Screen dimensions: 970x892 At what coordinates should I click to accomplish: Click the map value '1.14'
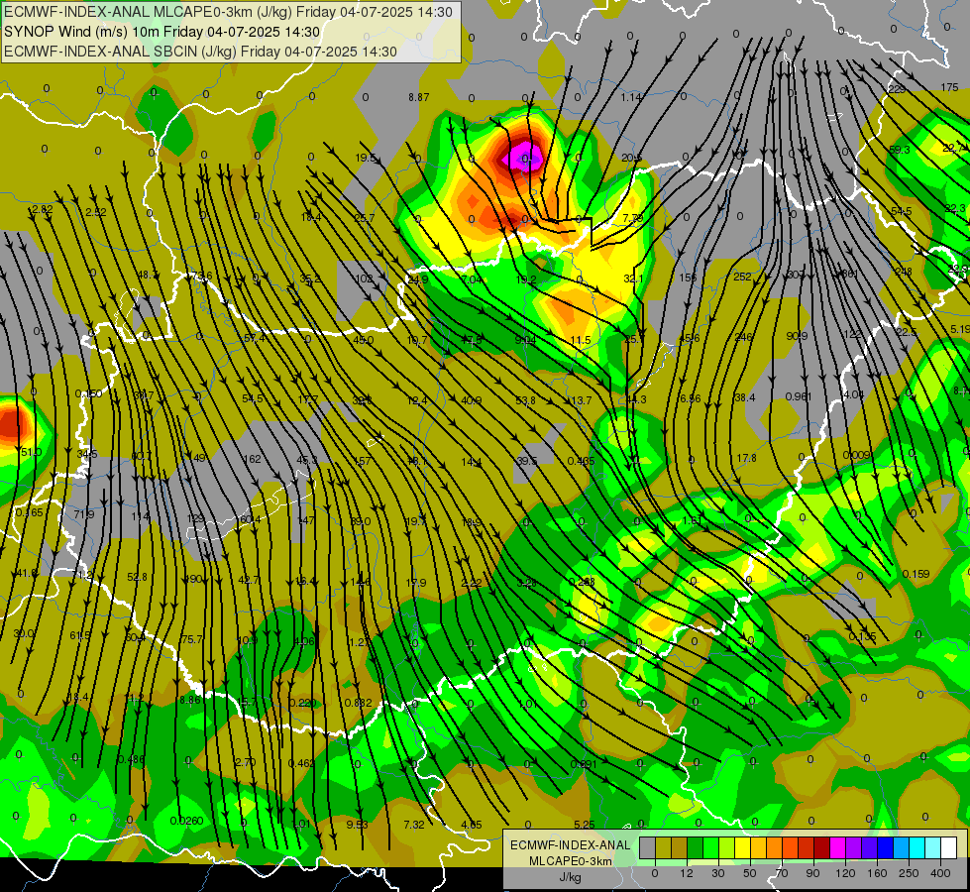[x=631, y=97]
